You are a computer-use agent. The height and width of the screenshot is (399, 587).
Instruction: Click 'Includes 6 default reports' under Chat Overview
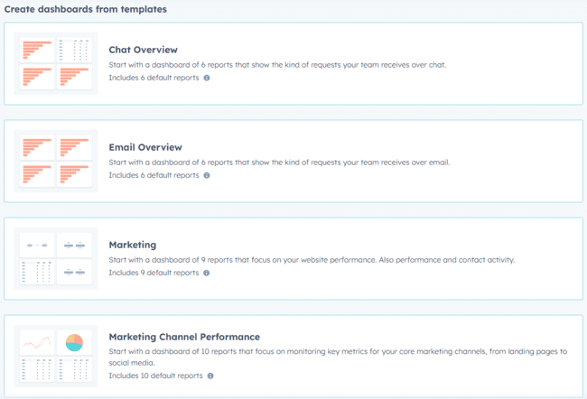154,78
